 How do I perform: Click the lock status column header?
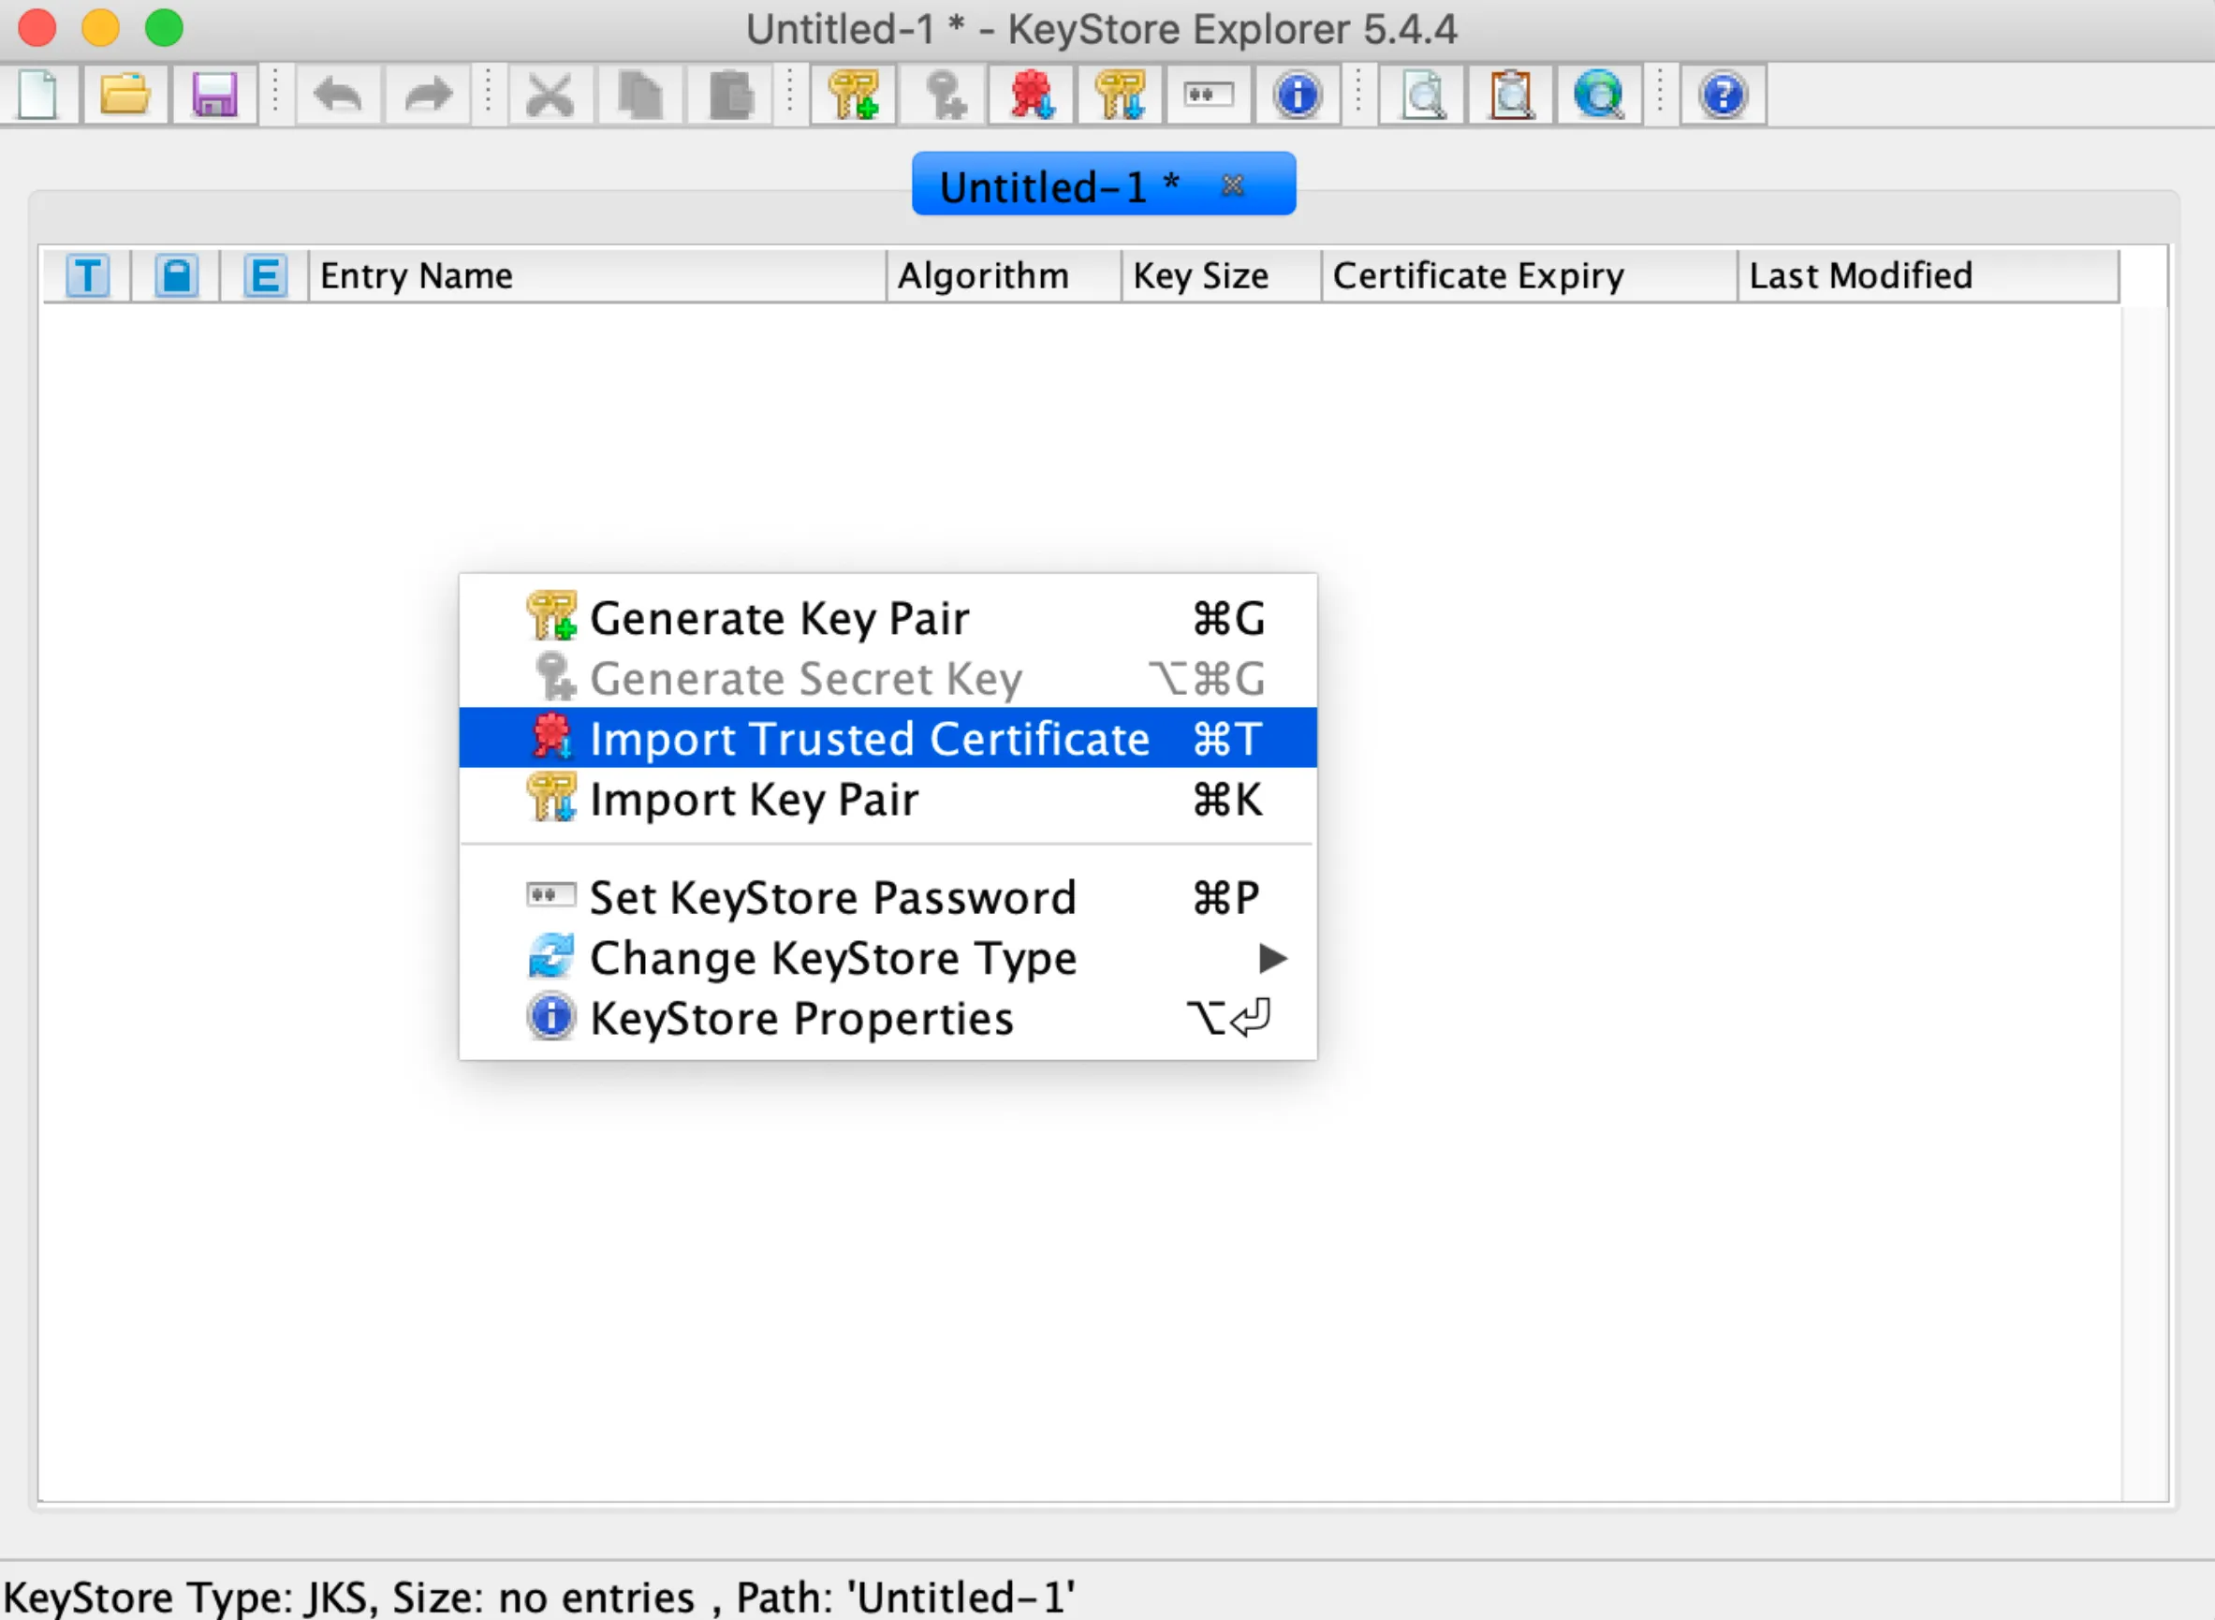(x=176, y=275)
